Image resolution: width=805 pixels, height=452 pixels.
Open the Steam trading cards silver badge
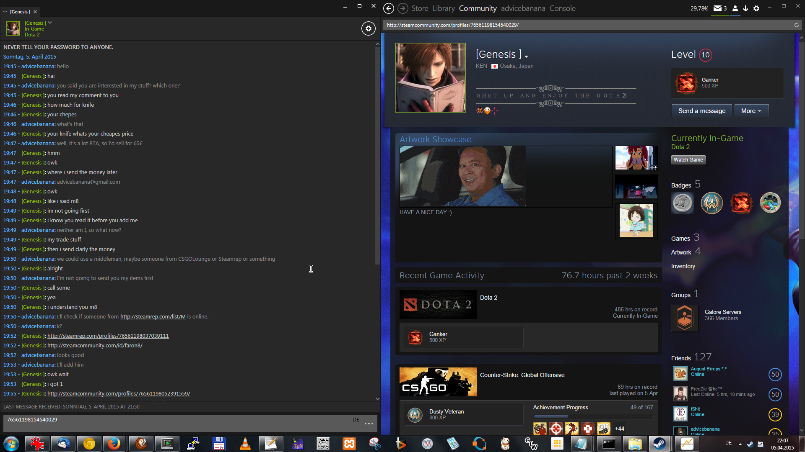point(682,203)
